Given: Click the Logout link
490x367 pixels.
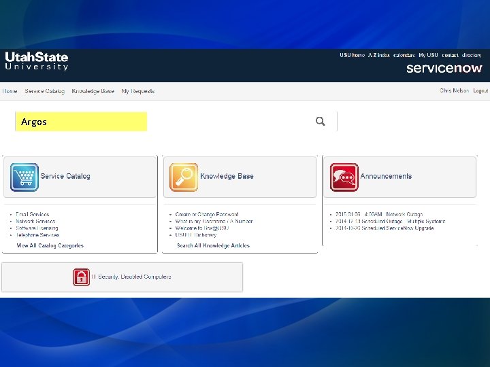Looking at the screenshot, I should 480,90.
